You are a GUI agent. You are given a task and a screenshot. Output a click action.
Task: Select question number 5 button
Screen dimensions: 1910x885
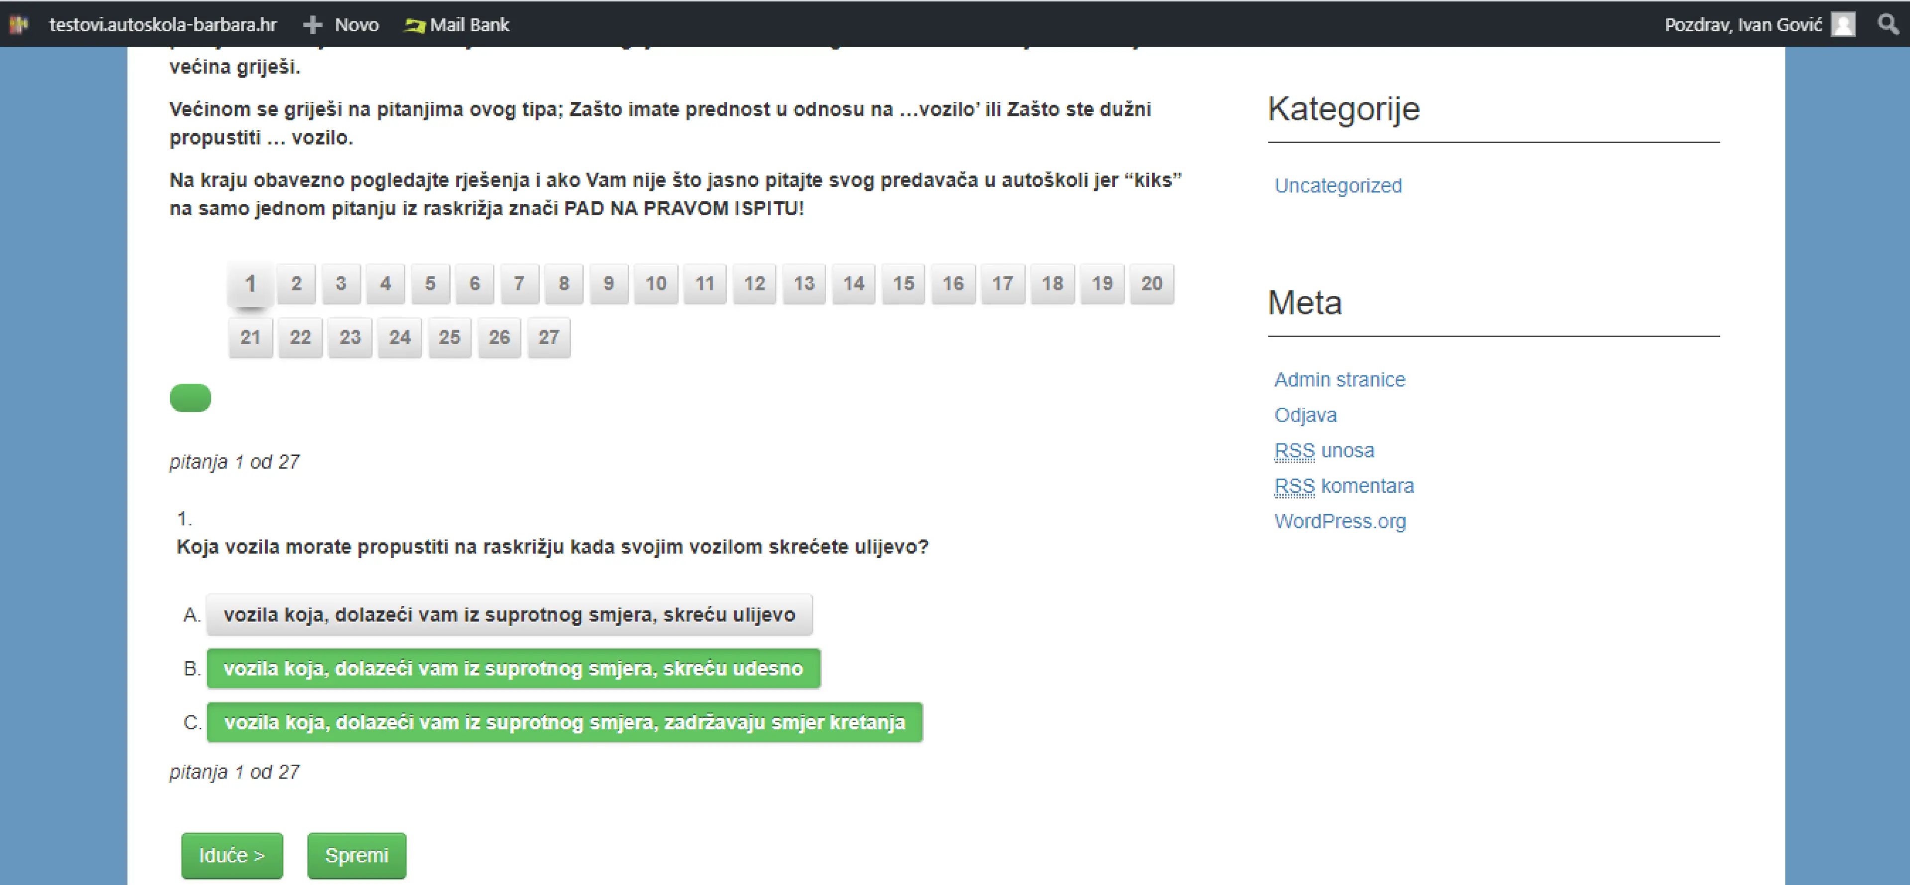[430, 283]
